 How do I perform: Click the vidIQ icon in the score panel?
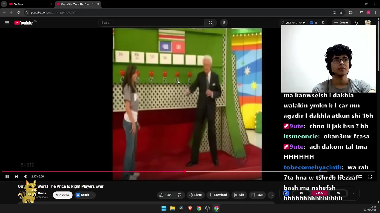click(286, 193)
